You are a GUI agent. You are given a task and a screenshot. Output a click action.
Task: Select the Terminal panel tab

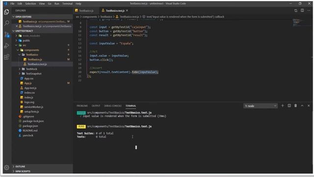(131, 106)
